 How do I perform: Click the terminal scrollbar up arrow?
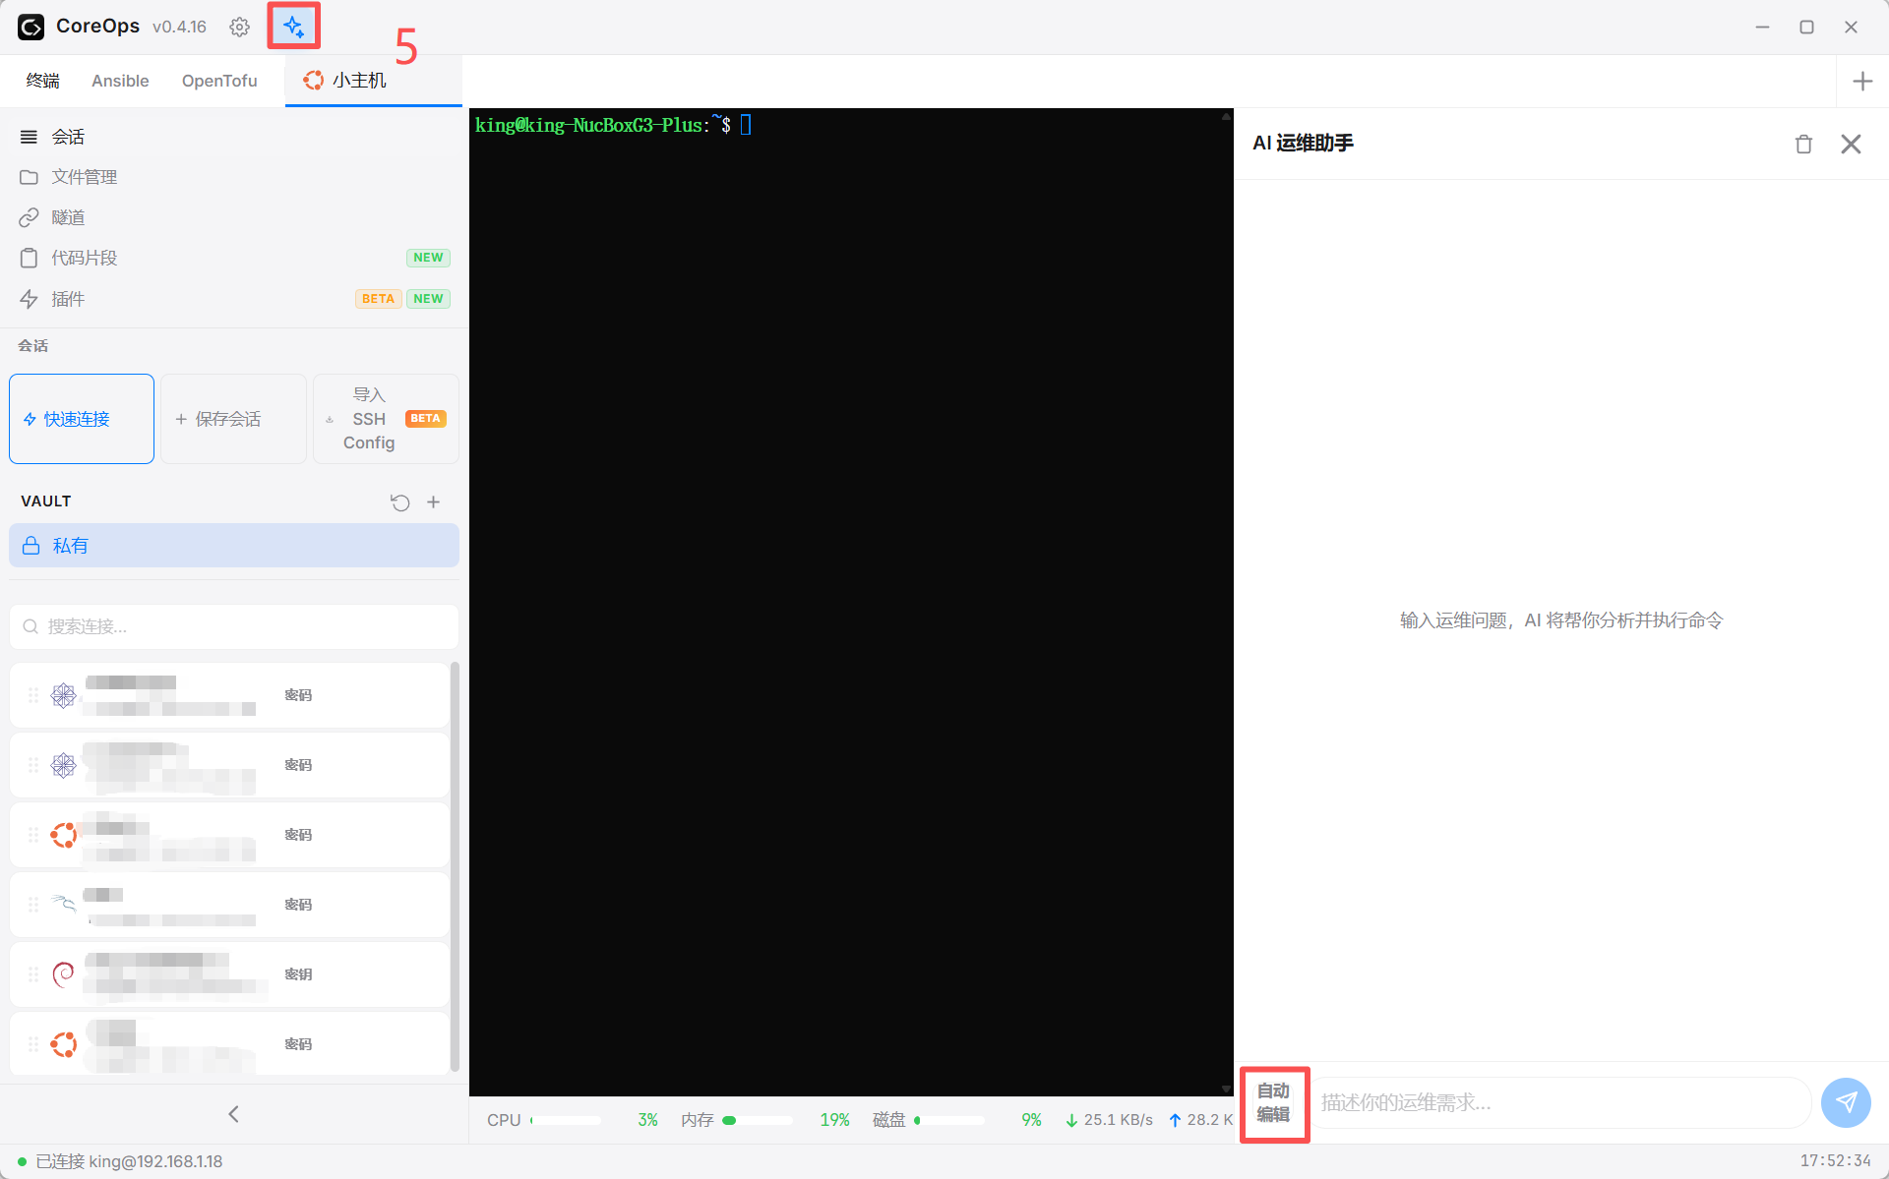coord(1226,116)
